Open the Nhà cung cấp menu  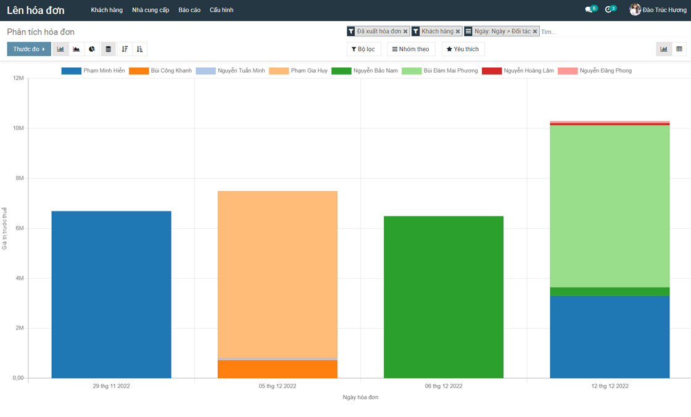pyautogui.click(x=151, y=10)
